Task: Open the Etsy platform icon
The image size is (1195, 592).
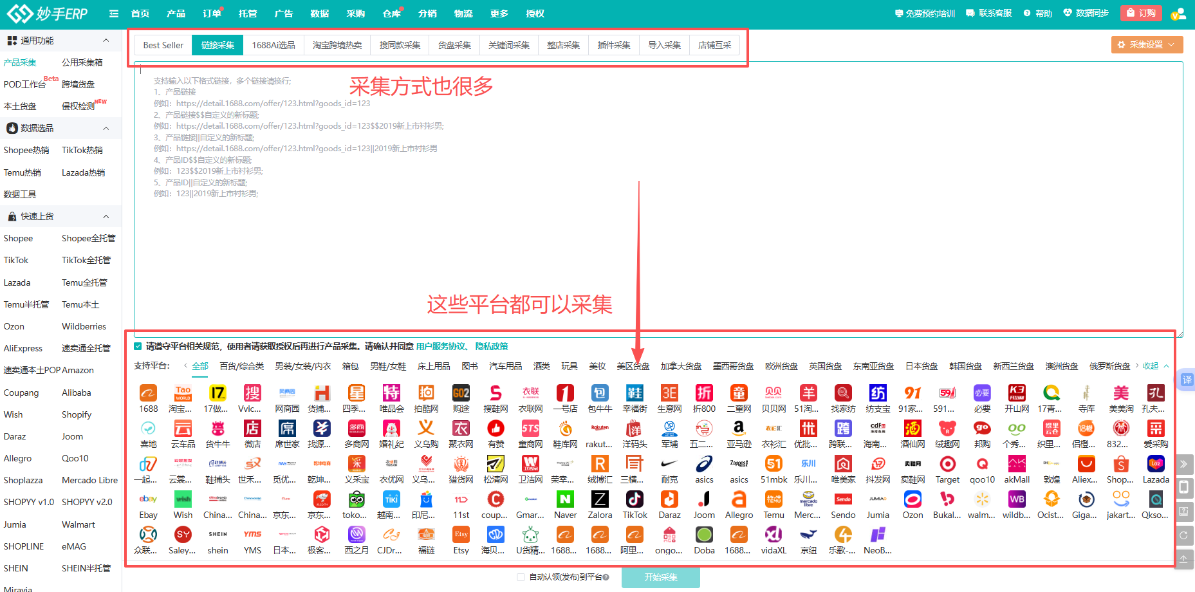Action: pyautogui.click(x=461, y=535)
